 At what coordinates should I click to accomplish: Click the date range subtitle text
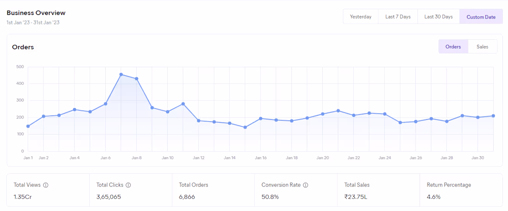tap(33, 23)
